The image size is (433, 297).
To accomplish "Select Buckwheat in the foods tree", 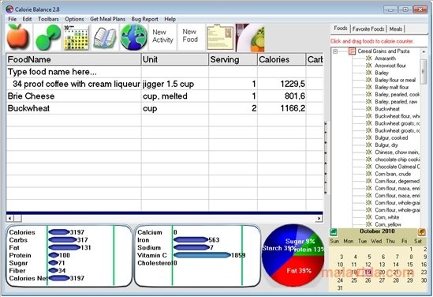I will 387,109.
